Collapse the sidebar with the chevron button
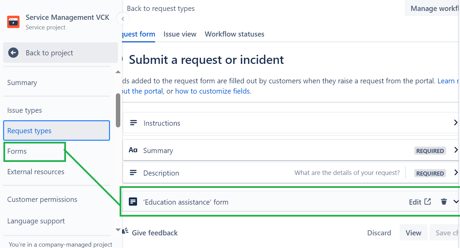Image resolution: width=460 pixels, height=248 pixels. coord(123,19)
